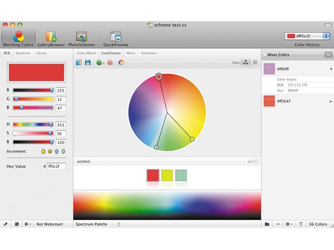Select the #ff84ff purple swatch
The image size is (334, 250).
pos(269,68)
